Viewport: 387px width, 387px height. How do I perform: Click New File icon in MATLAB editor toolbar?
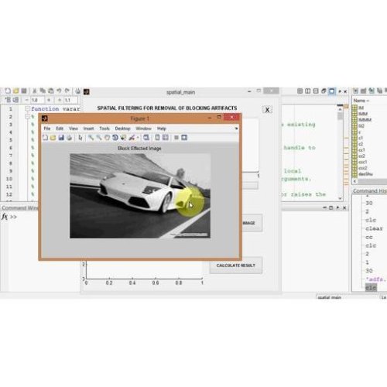[x=8, y=91]
